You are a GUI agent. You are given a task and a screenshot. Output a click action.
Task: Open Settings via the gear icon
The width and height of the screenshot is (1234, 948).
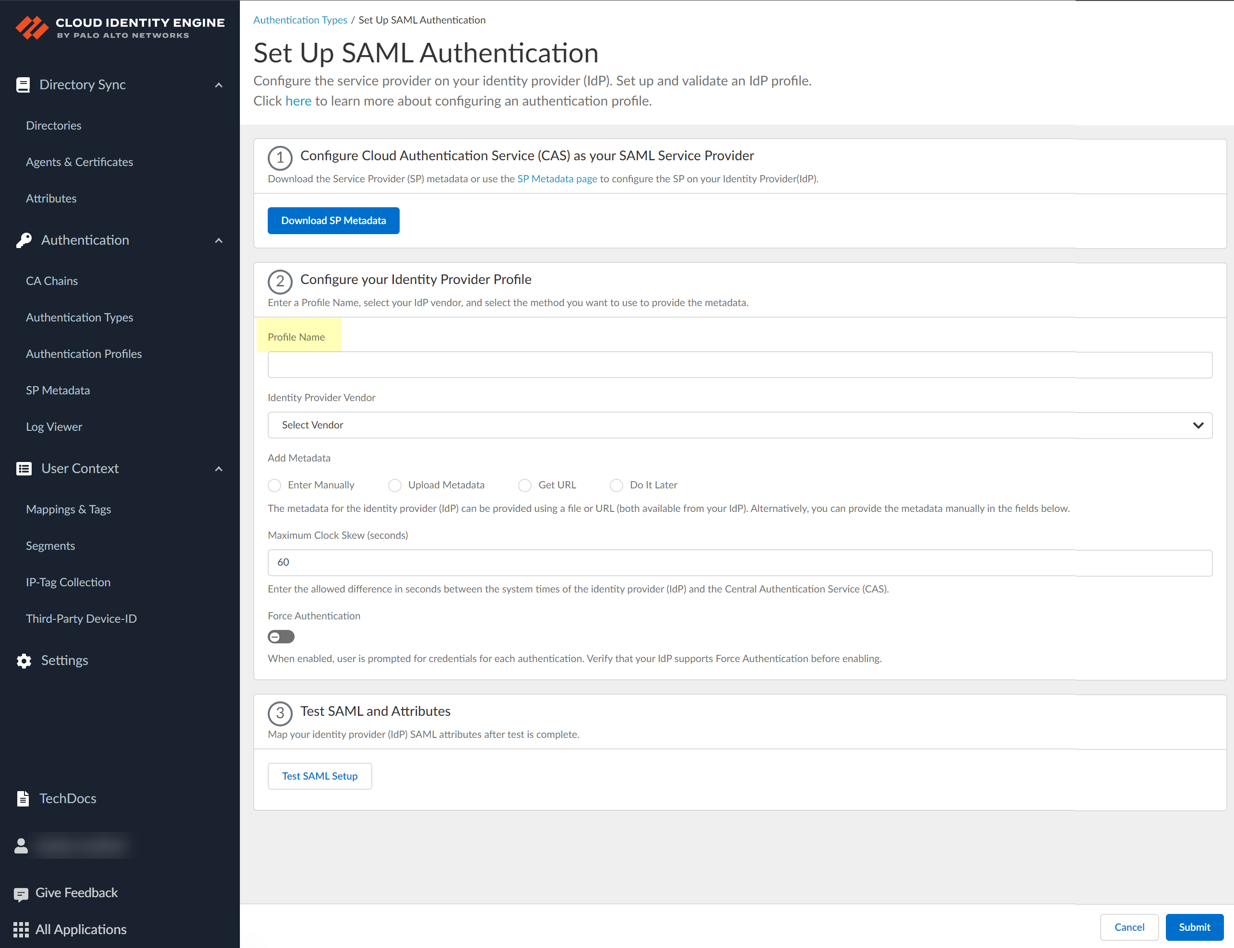[24, 661]
